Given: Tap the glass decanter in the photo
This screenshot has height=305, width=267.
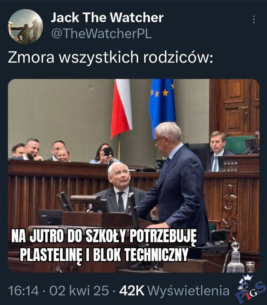Looking at the screenshot, I should click(235, 258).
